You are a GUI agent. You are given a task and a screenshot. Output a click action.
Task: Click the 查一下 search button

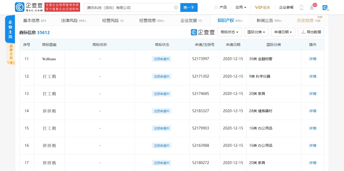[189, 7]
